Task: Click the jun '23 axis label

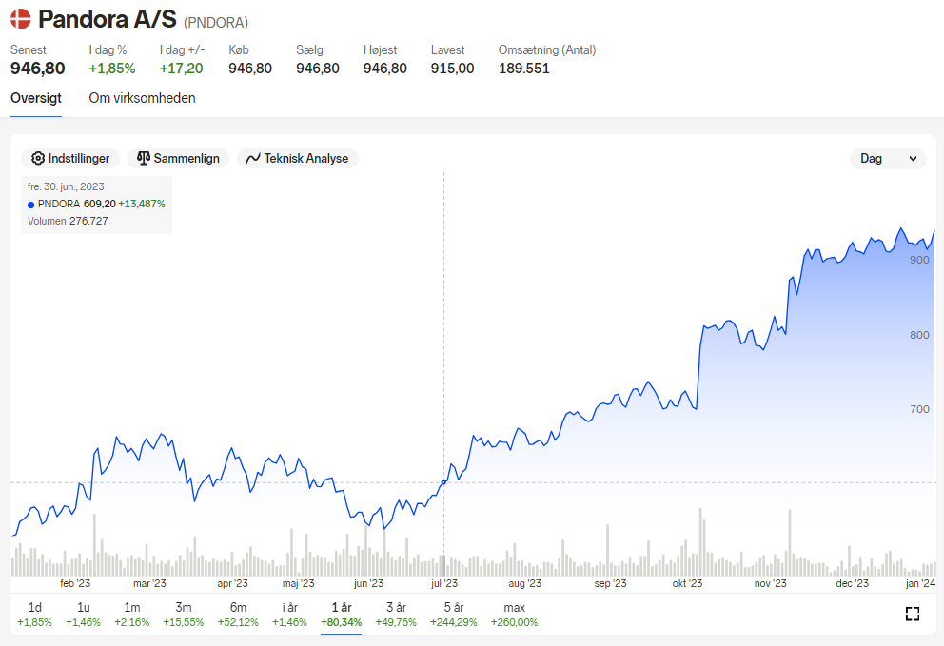Action: tap(368, 583)
